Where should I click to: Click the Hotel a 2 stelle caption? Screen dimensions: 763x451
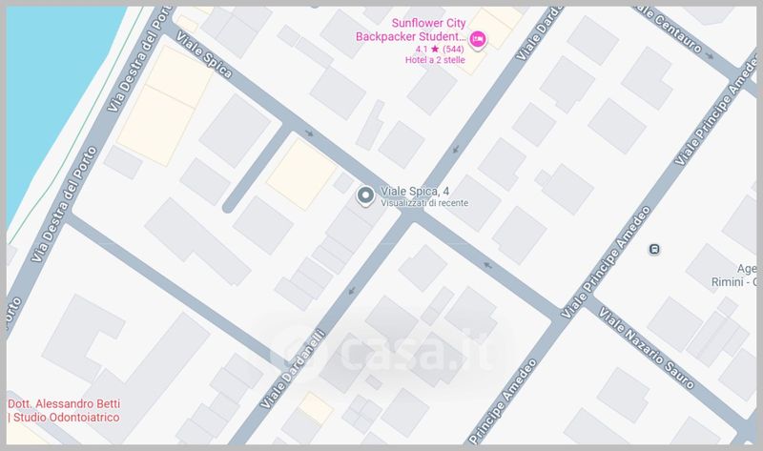point(435,60)
